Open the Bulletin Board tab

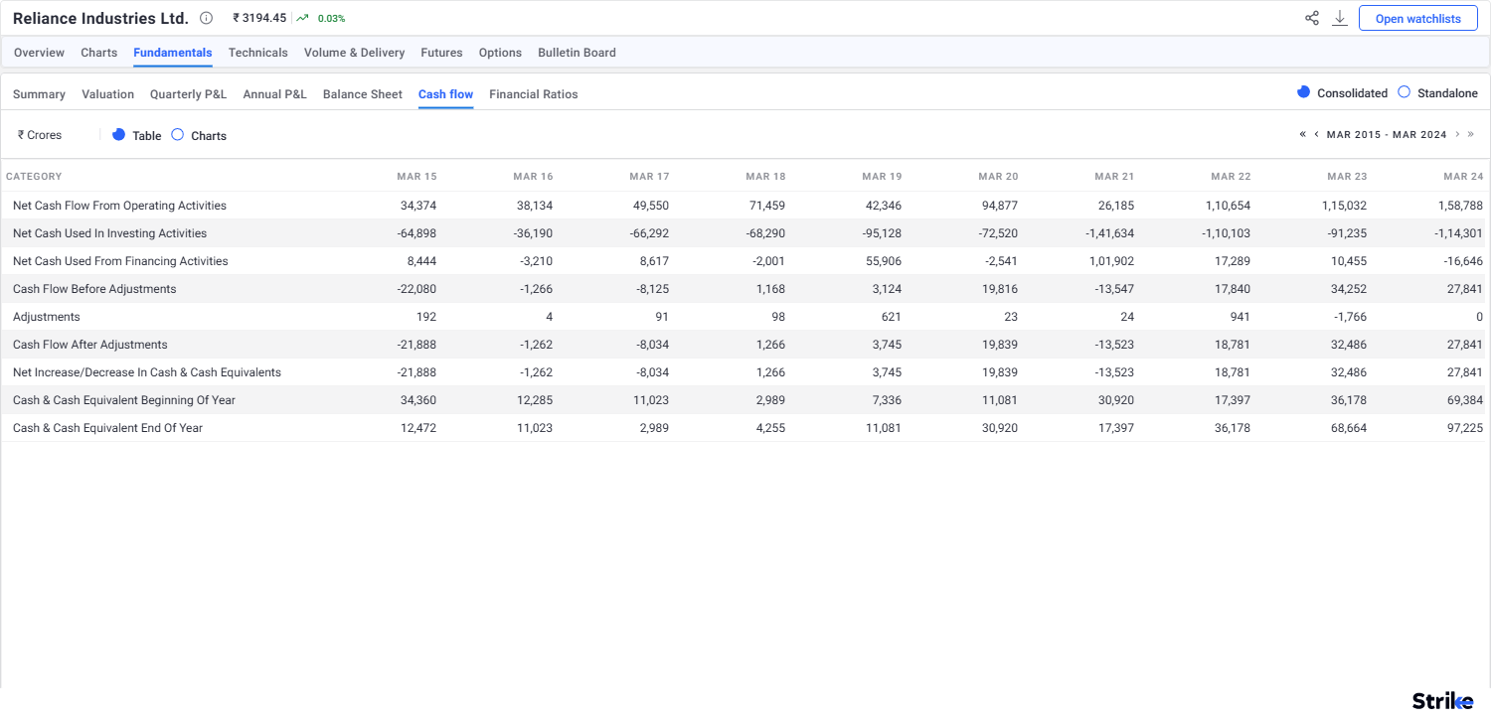tap(577, 53)
